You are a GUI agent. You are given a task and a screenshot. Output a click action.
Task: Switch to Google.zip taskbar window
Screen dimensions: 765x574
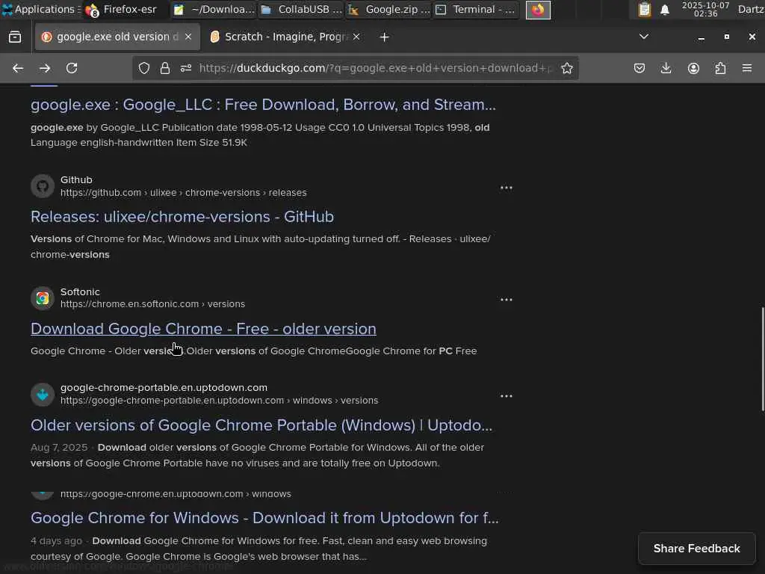coord(388,10)
